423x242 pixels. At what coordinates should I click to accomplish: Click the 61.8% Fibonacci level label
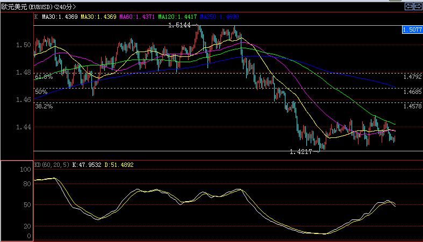44,77
